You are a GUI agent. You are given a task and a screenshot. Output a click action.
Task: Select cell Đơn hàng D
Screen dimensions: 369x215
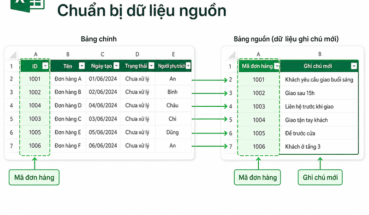tap(68, 105)
